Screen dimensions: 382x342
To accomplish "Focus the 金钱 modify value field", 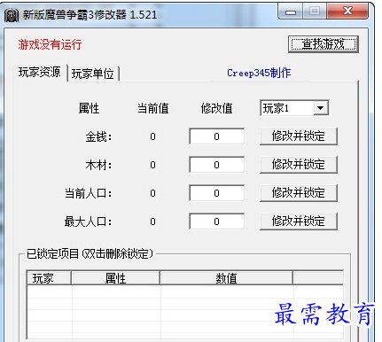I will click(x=216, y=136).
